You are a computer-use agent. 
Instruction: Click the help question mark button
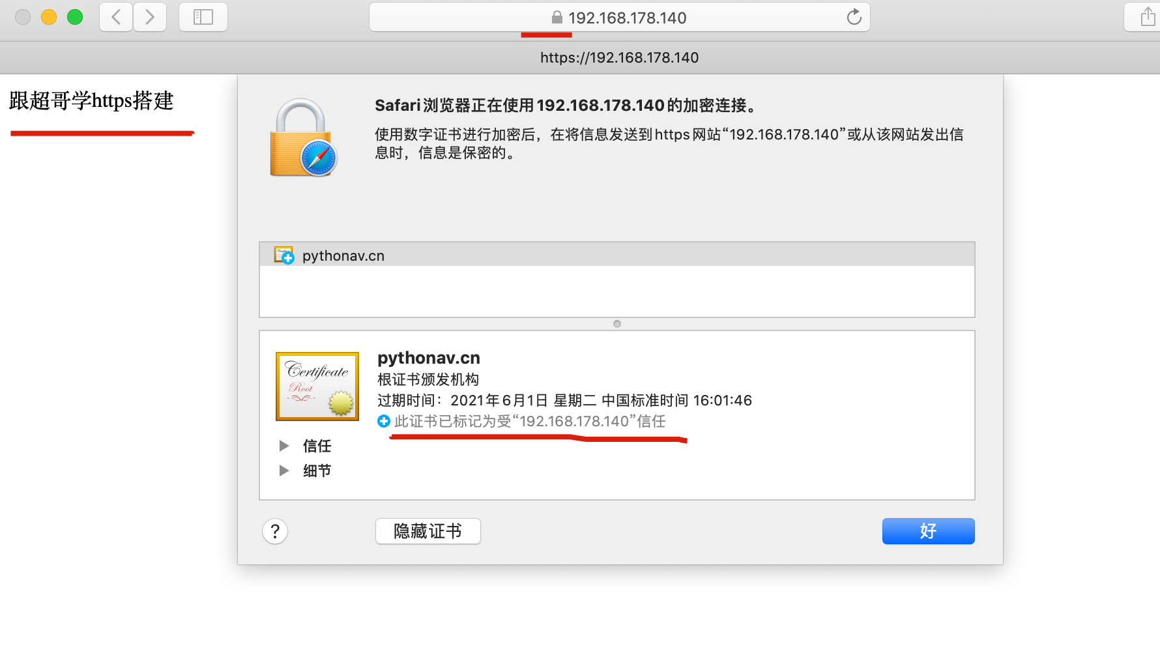(x=275, y=531)
